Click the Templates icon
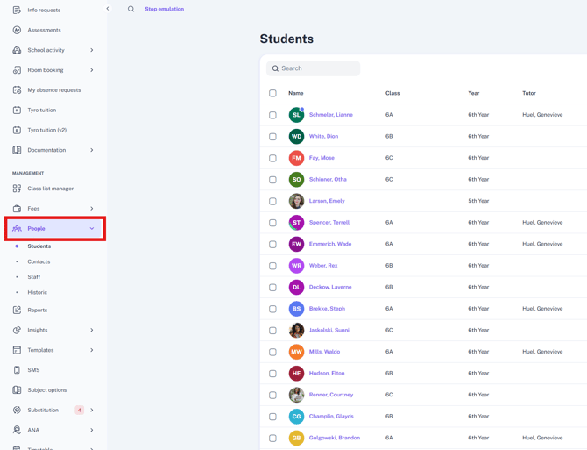This screenshot has width=587, height=450. (17, 350)
